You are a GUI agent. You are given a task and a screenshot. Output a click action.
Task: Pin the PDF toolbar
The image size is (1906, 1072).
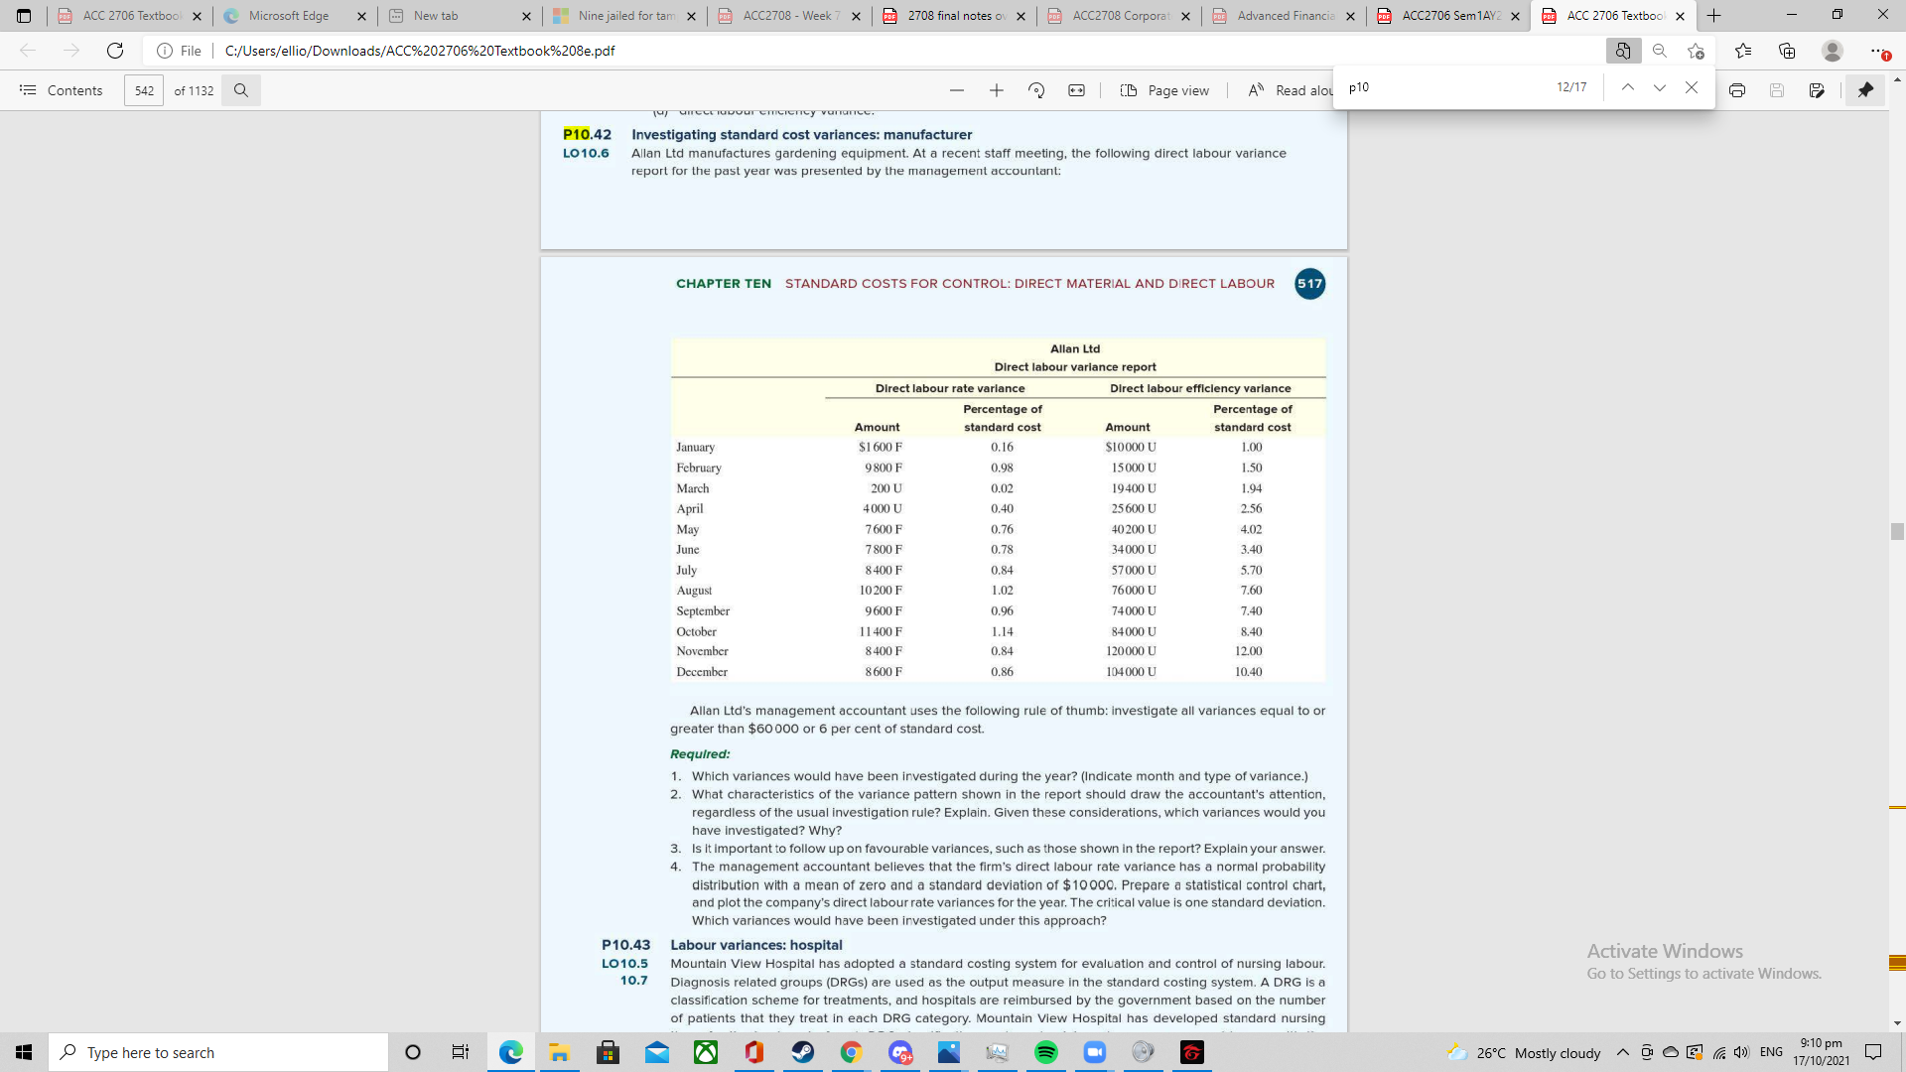coord(1866,89)
